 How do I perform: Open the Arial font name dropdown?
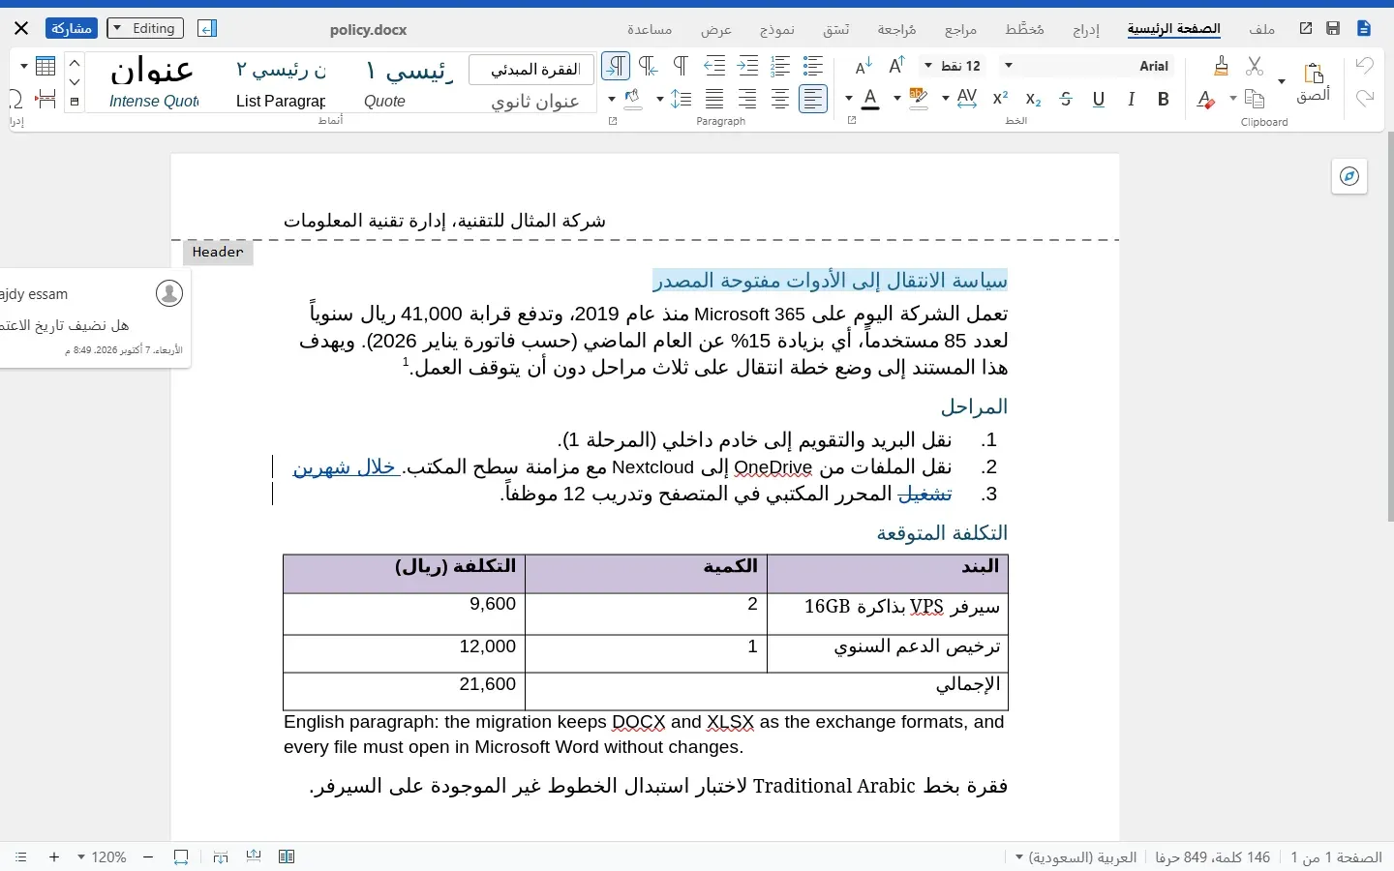click(1009, 66)
